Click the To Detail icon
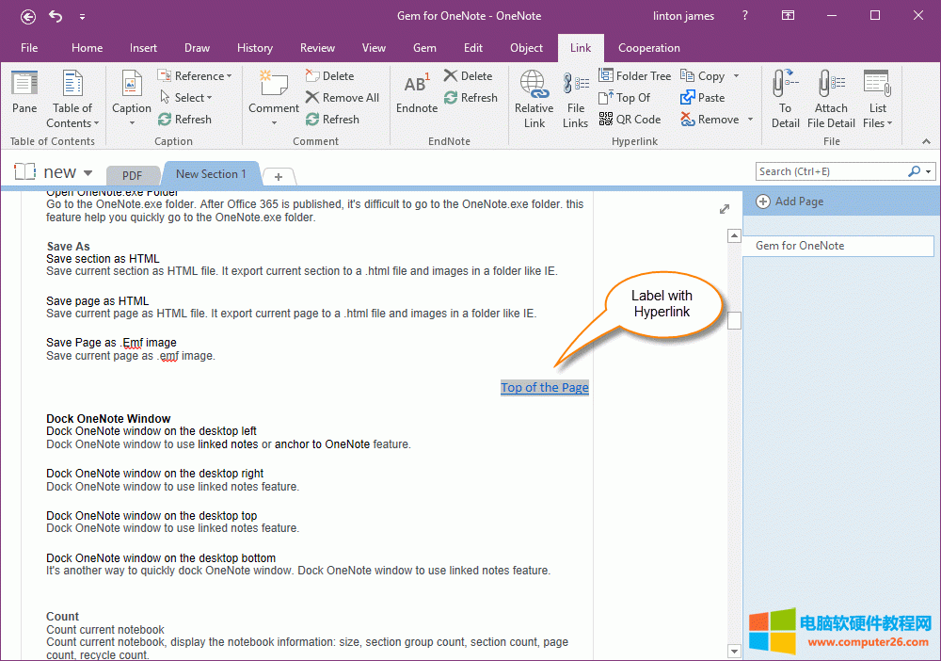The width and height of the screenshot is (941, 661). 785,98
